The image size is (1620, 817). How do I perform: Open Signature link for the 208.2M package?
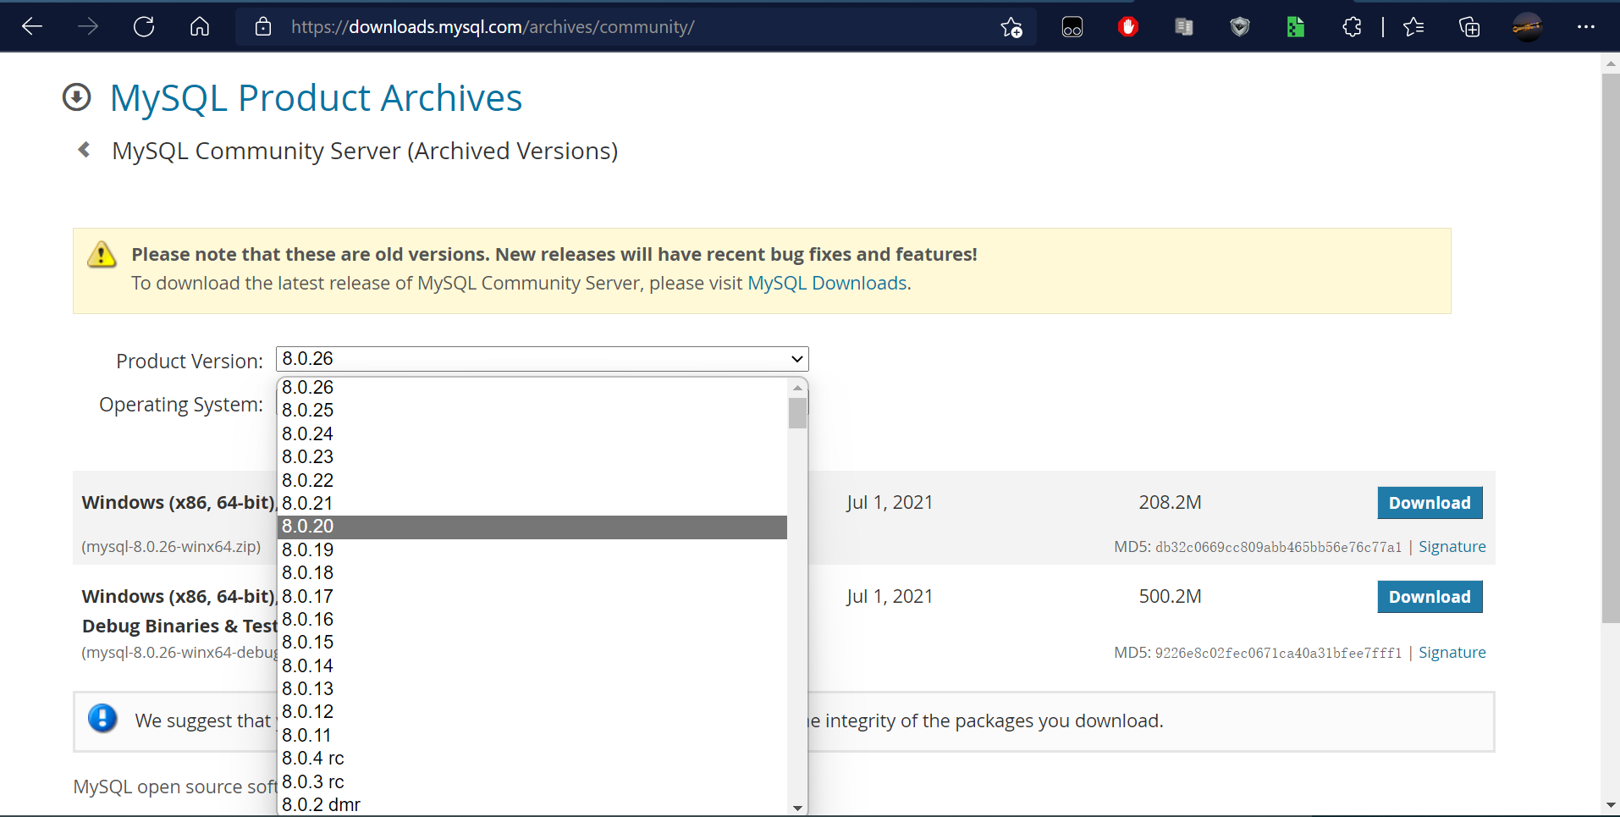coord(1452,547)
